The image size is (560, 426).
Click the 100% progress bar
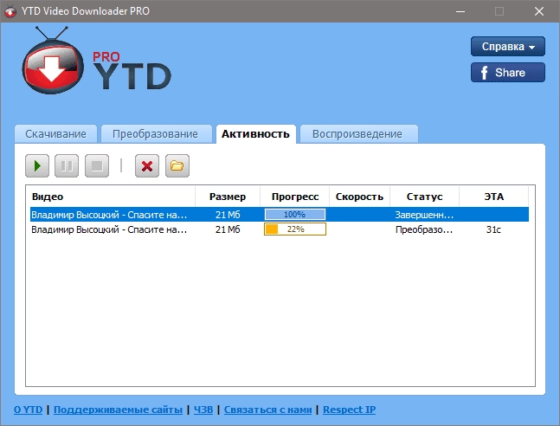(295, 215)
